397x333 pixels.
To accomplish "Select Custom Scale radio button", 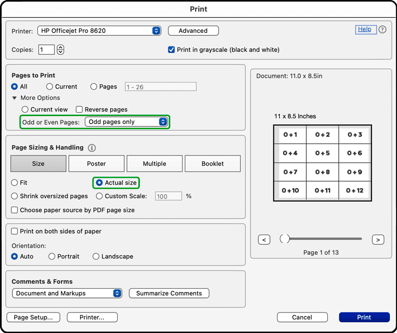I will point(99,196).
